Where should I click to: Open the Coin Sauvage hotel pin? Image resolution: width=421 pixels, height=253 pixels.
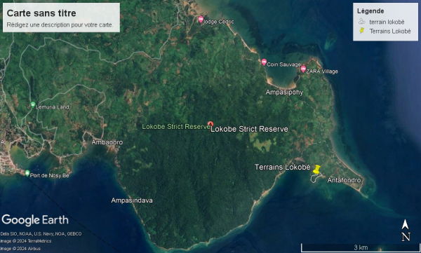click(264, 62)
